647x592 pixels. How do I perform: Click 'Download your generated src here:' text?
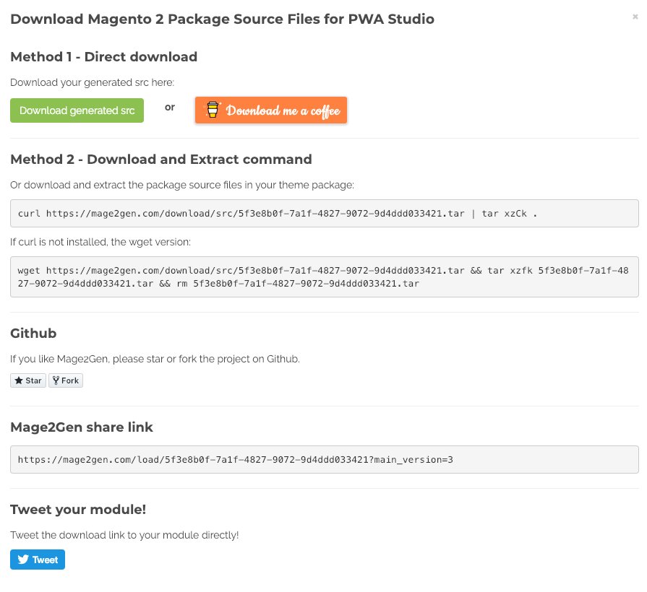92,82
